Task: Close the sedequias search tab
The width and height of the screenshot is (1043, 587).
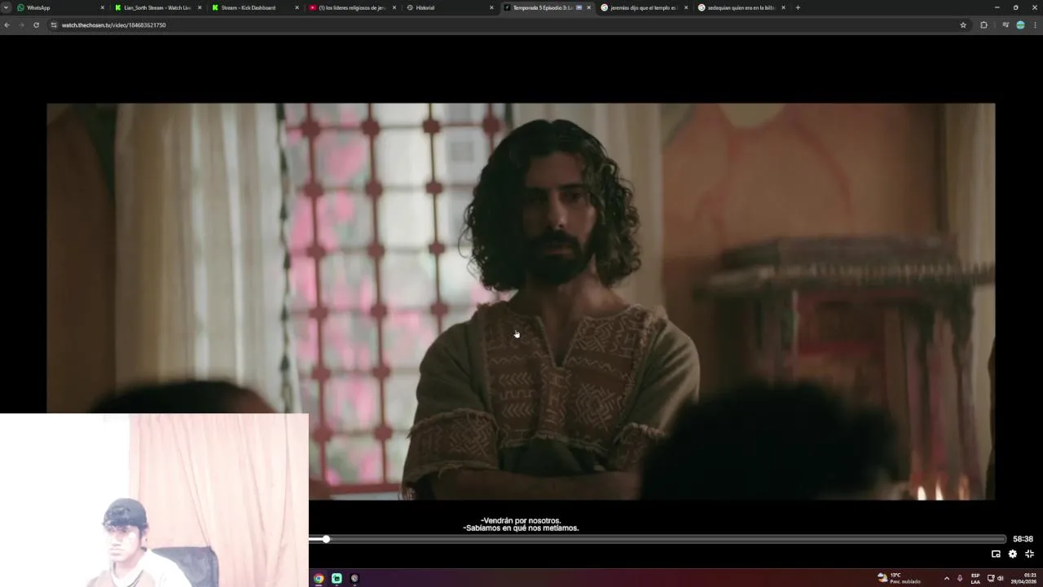Action: point(783,7)
